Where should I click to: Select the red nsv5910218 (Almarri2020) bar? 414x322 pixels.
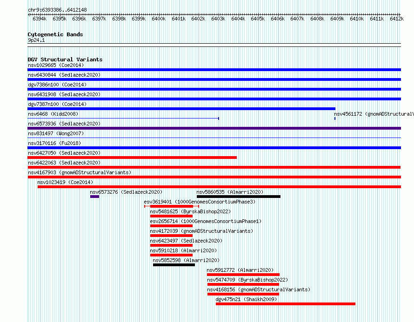click(x=171, y=255)
